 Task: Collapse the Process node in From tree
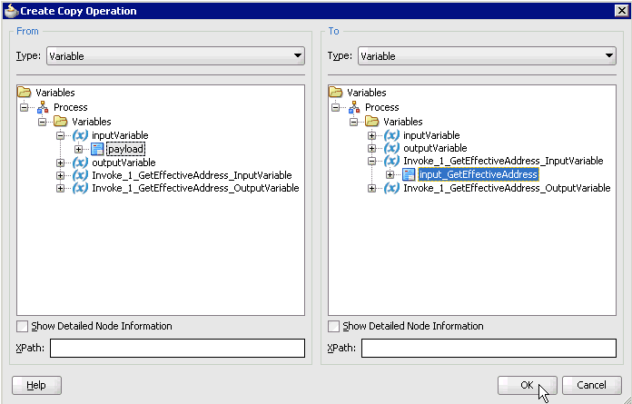[25, 107]
